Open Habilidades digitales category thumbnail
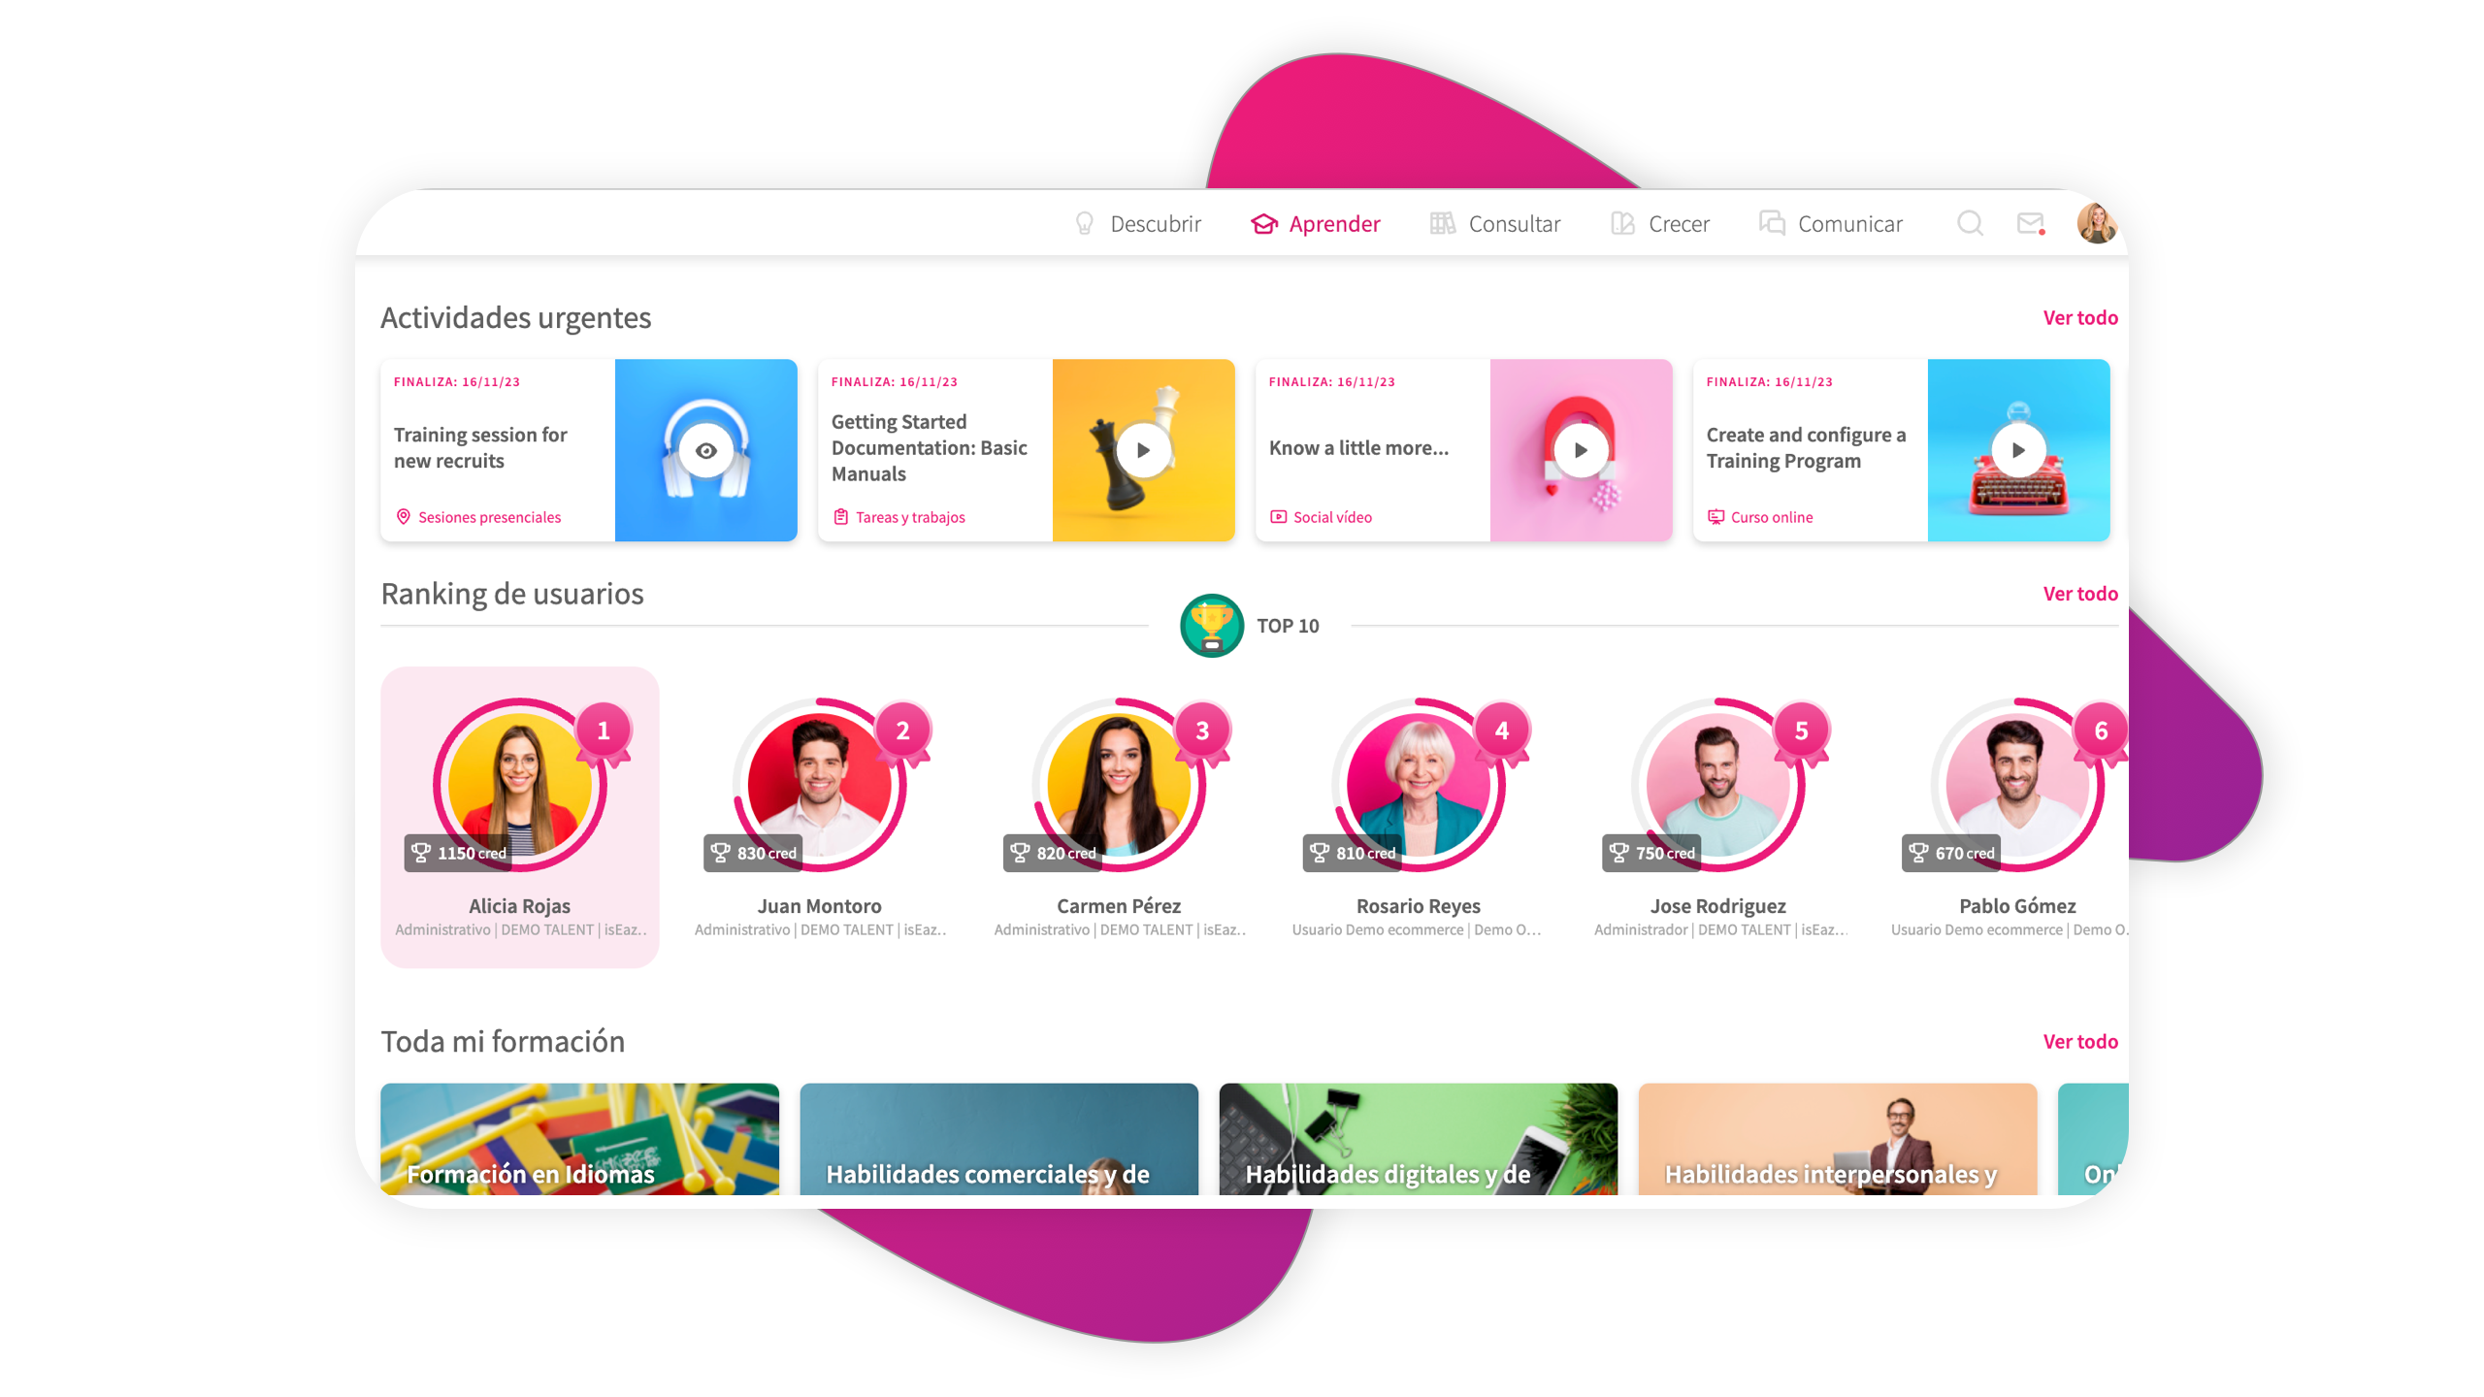The width and height of the screenshot is (2484, 1397). click(1418, 1139)
